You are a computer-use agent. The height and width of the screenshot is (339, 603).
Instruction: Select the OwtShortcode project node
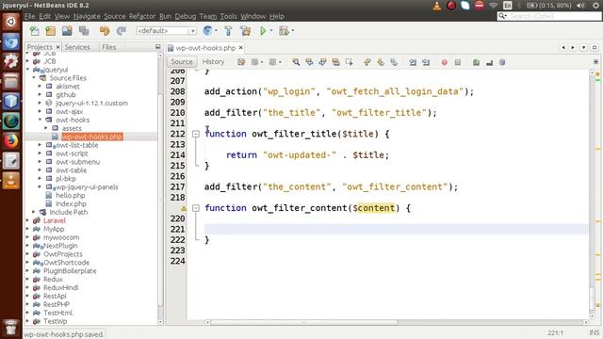[66, 263]
